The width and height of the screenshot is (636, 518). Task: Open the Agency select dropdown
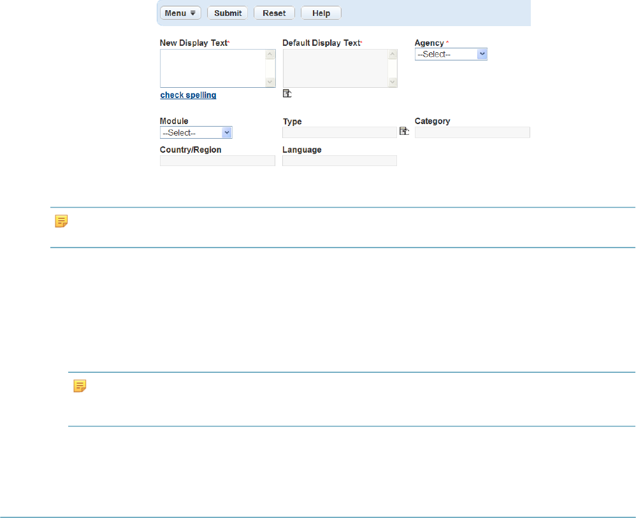pos(451,54)
